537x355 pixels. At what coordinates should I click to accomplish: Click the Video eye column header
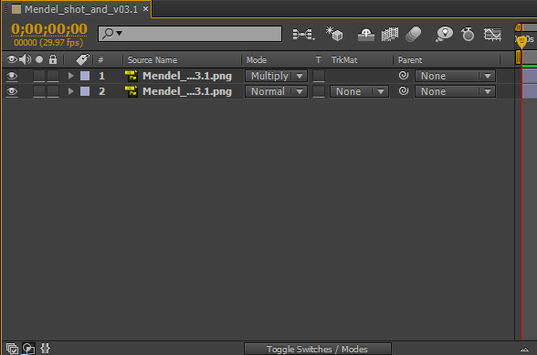coord(12,59)
